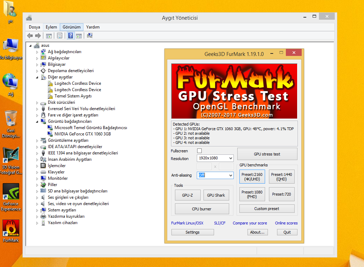Click the action pane toolbar icon beside Help
This screenshot has width=364, height=267.
79,36
